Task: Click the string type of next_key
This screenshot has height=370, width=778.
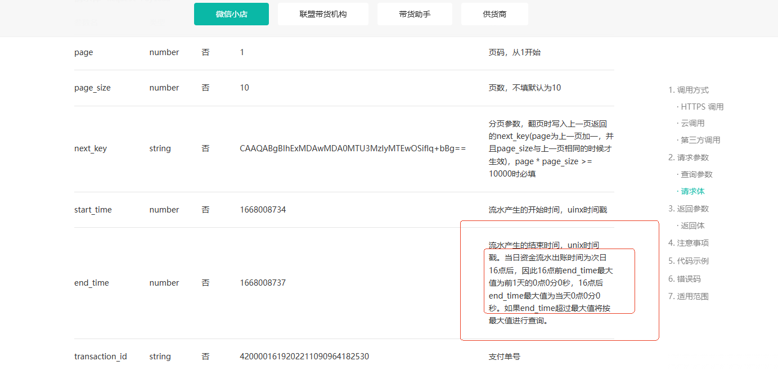Action: 160,148
